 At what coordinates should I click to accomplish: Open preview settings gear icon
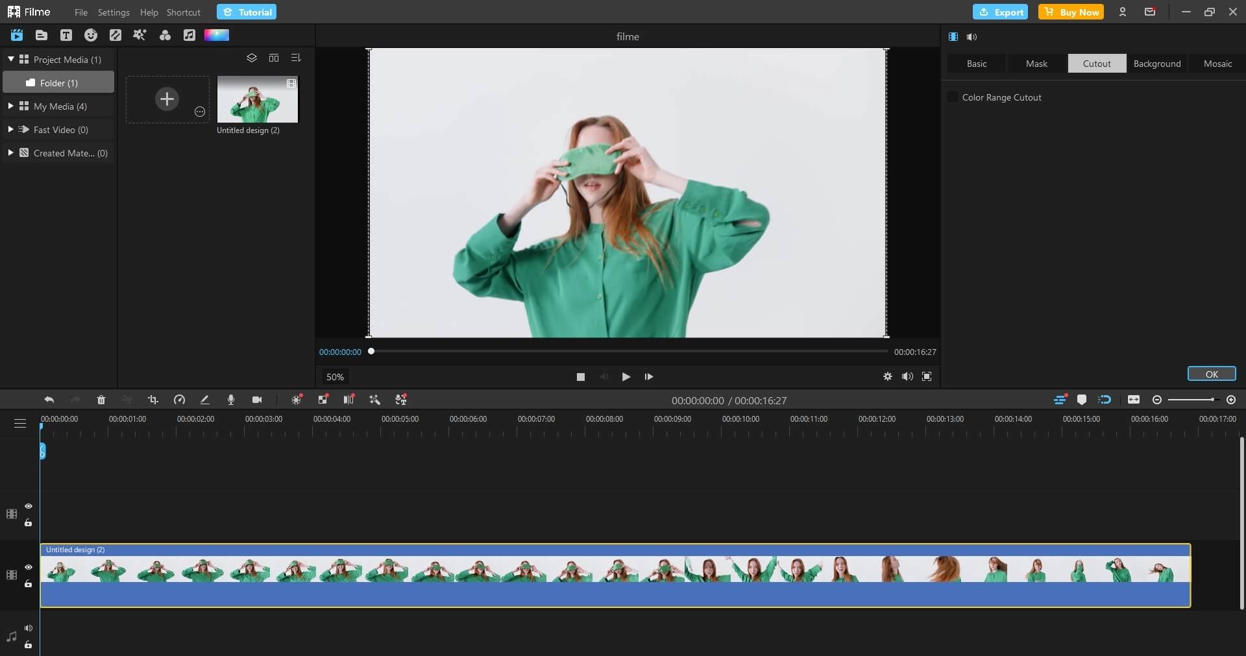(x=888, y=376)
